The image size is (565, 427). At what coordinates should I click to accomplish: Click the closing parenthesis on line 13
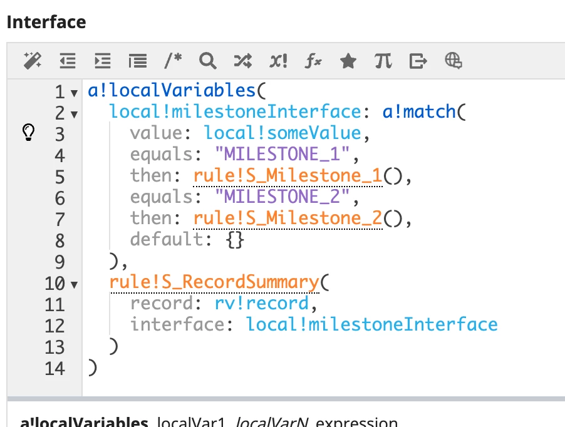[113, 347]
